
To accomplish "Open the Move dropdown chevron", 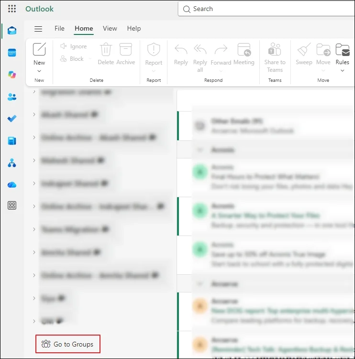I will 323,70.
